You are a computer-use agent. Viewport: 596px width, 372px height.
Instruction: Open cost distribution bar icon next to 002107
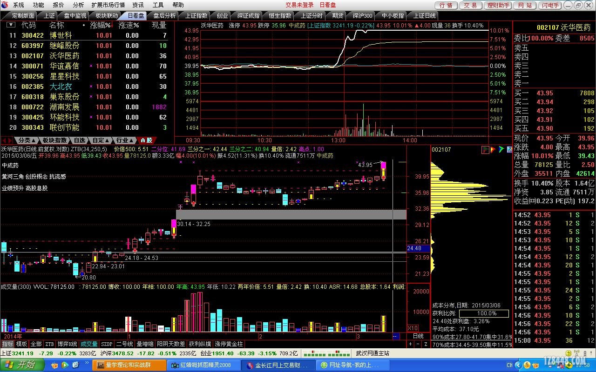485,150
